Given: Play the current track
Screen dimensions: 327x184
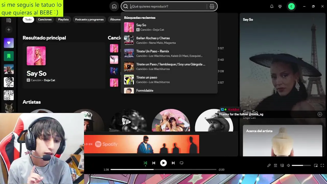Looking at the screenshot, I should coord(163,163).
